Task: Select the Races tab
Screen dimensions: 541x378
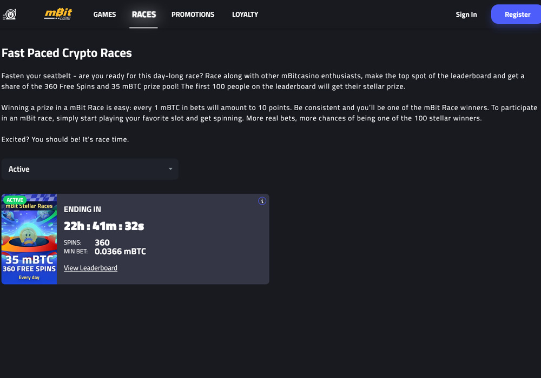Action: (144, 15)
